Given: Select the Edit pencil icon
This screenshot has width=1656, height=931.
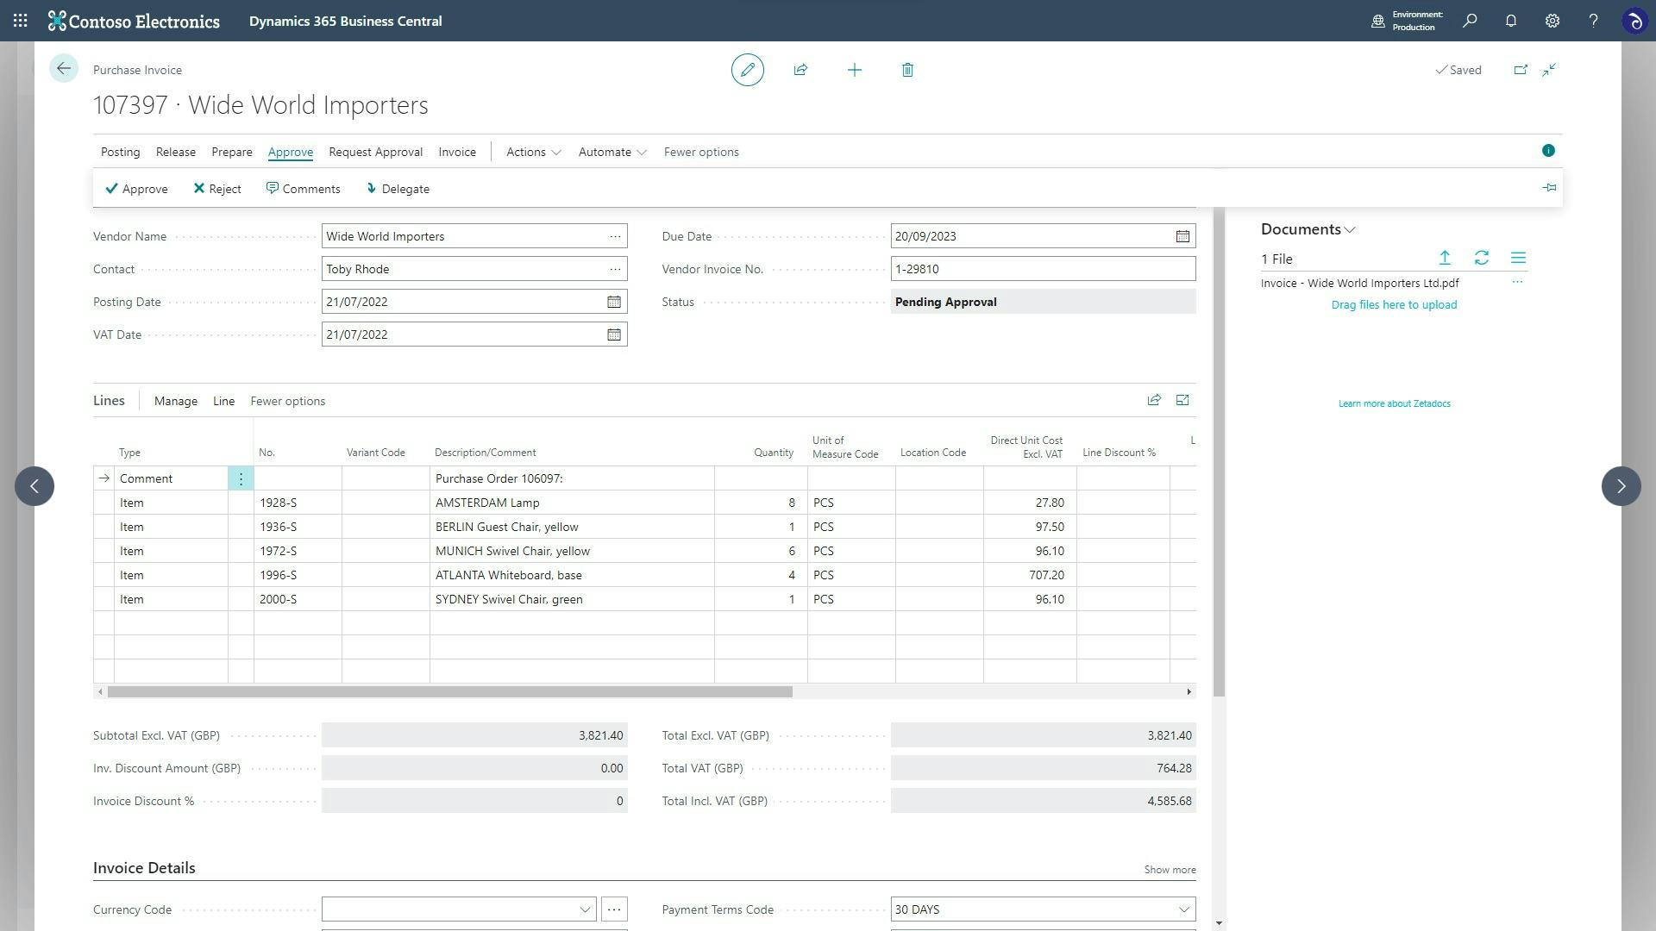Looking at the screenshot, I should [747, 70].
